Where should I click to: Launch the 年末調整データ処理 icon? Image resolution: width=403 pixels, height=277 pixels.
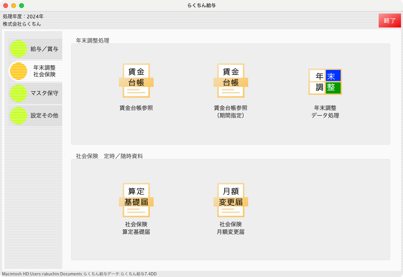tap(325, 82)
